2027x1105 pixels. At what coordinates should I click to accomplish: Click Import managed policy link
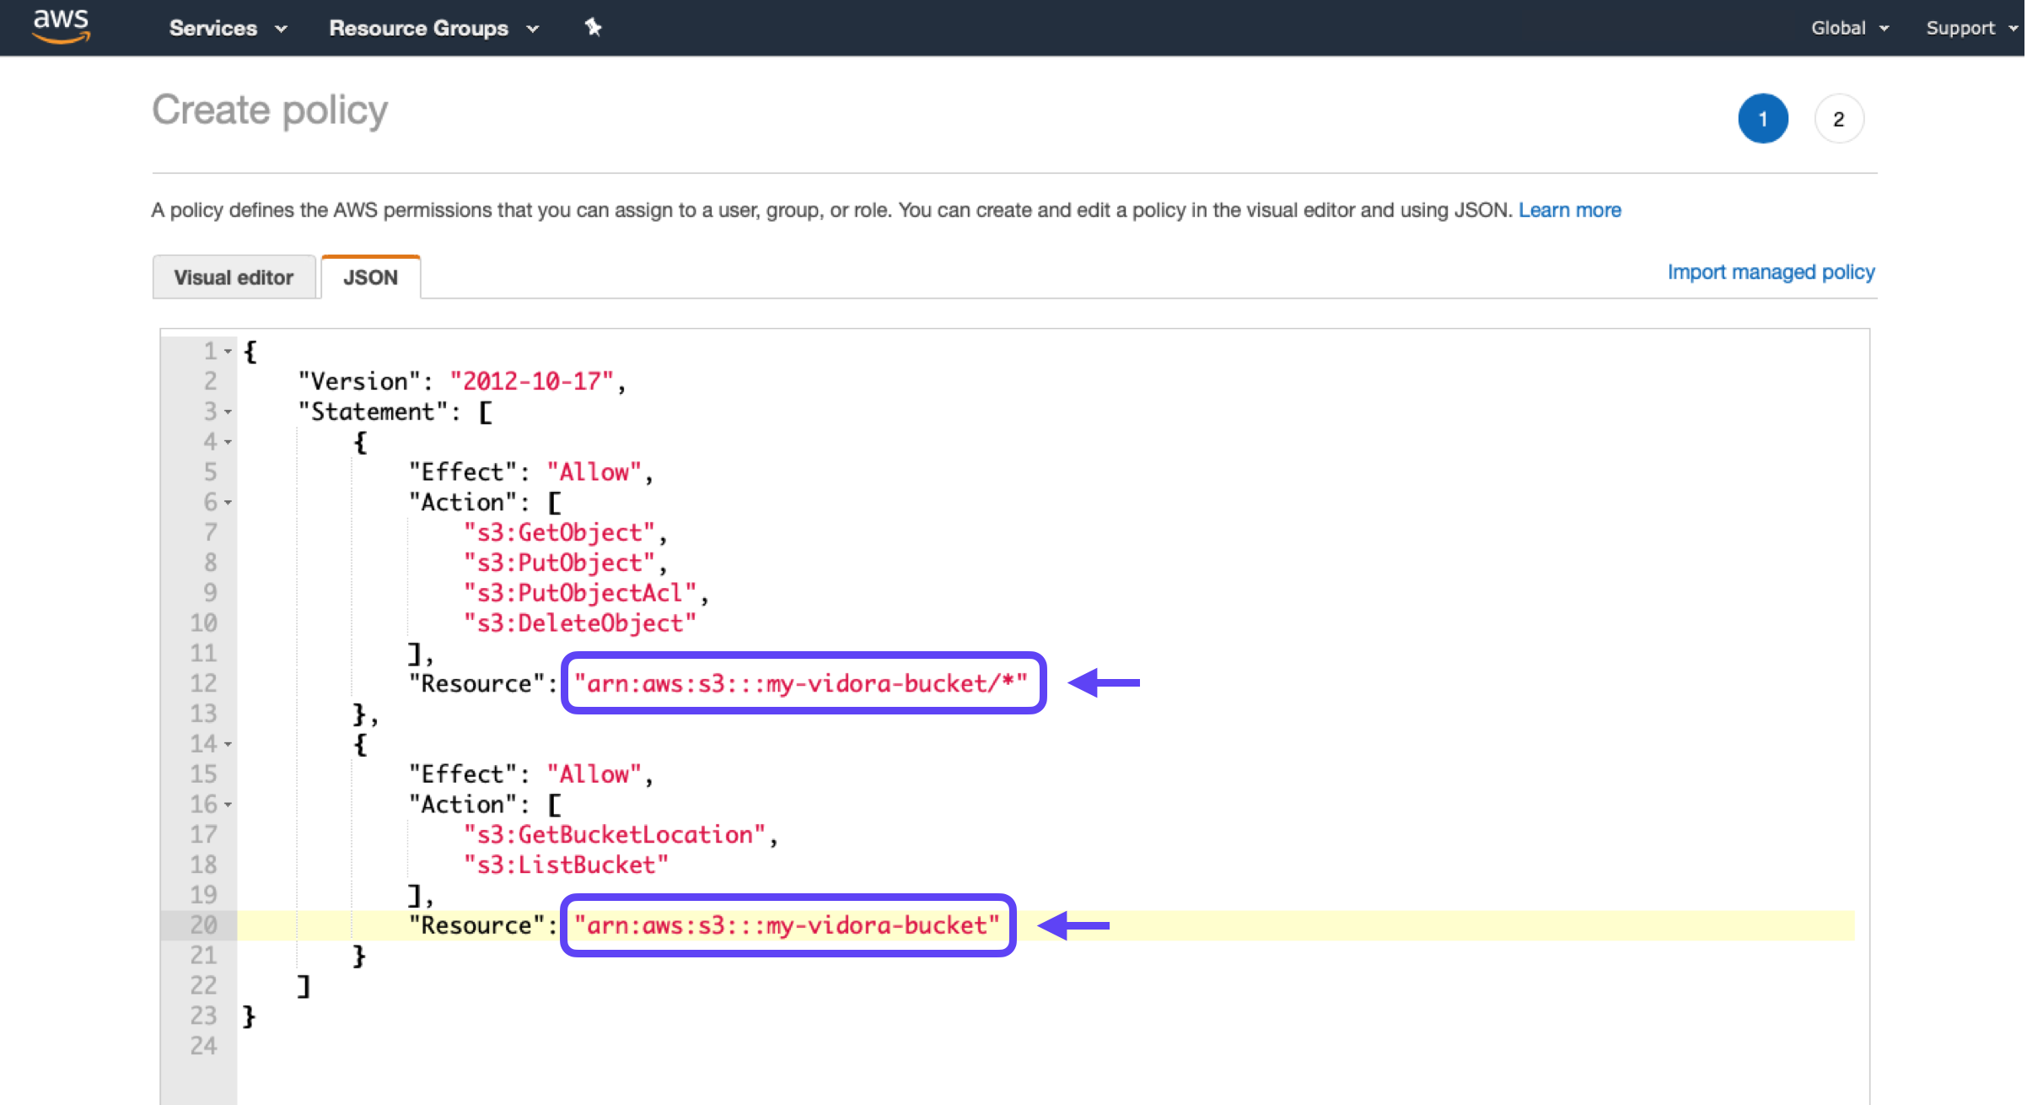(1771, 272)
